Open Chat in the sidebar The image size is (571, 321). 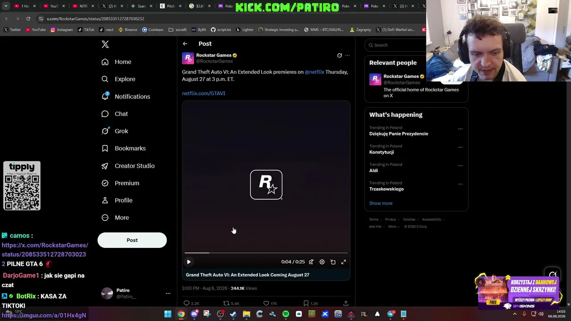[x=115, y=114]
